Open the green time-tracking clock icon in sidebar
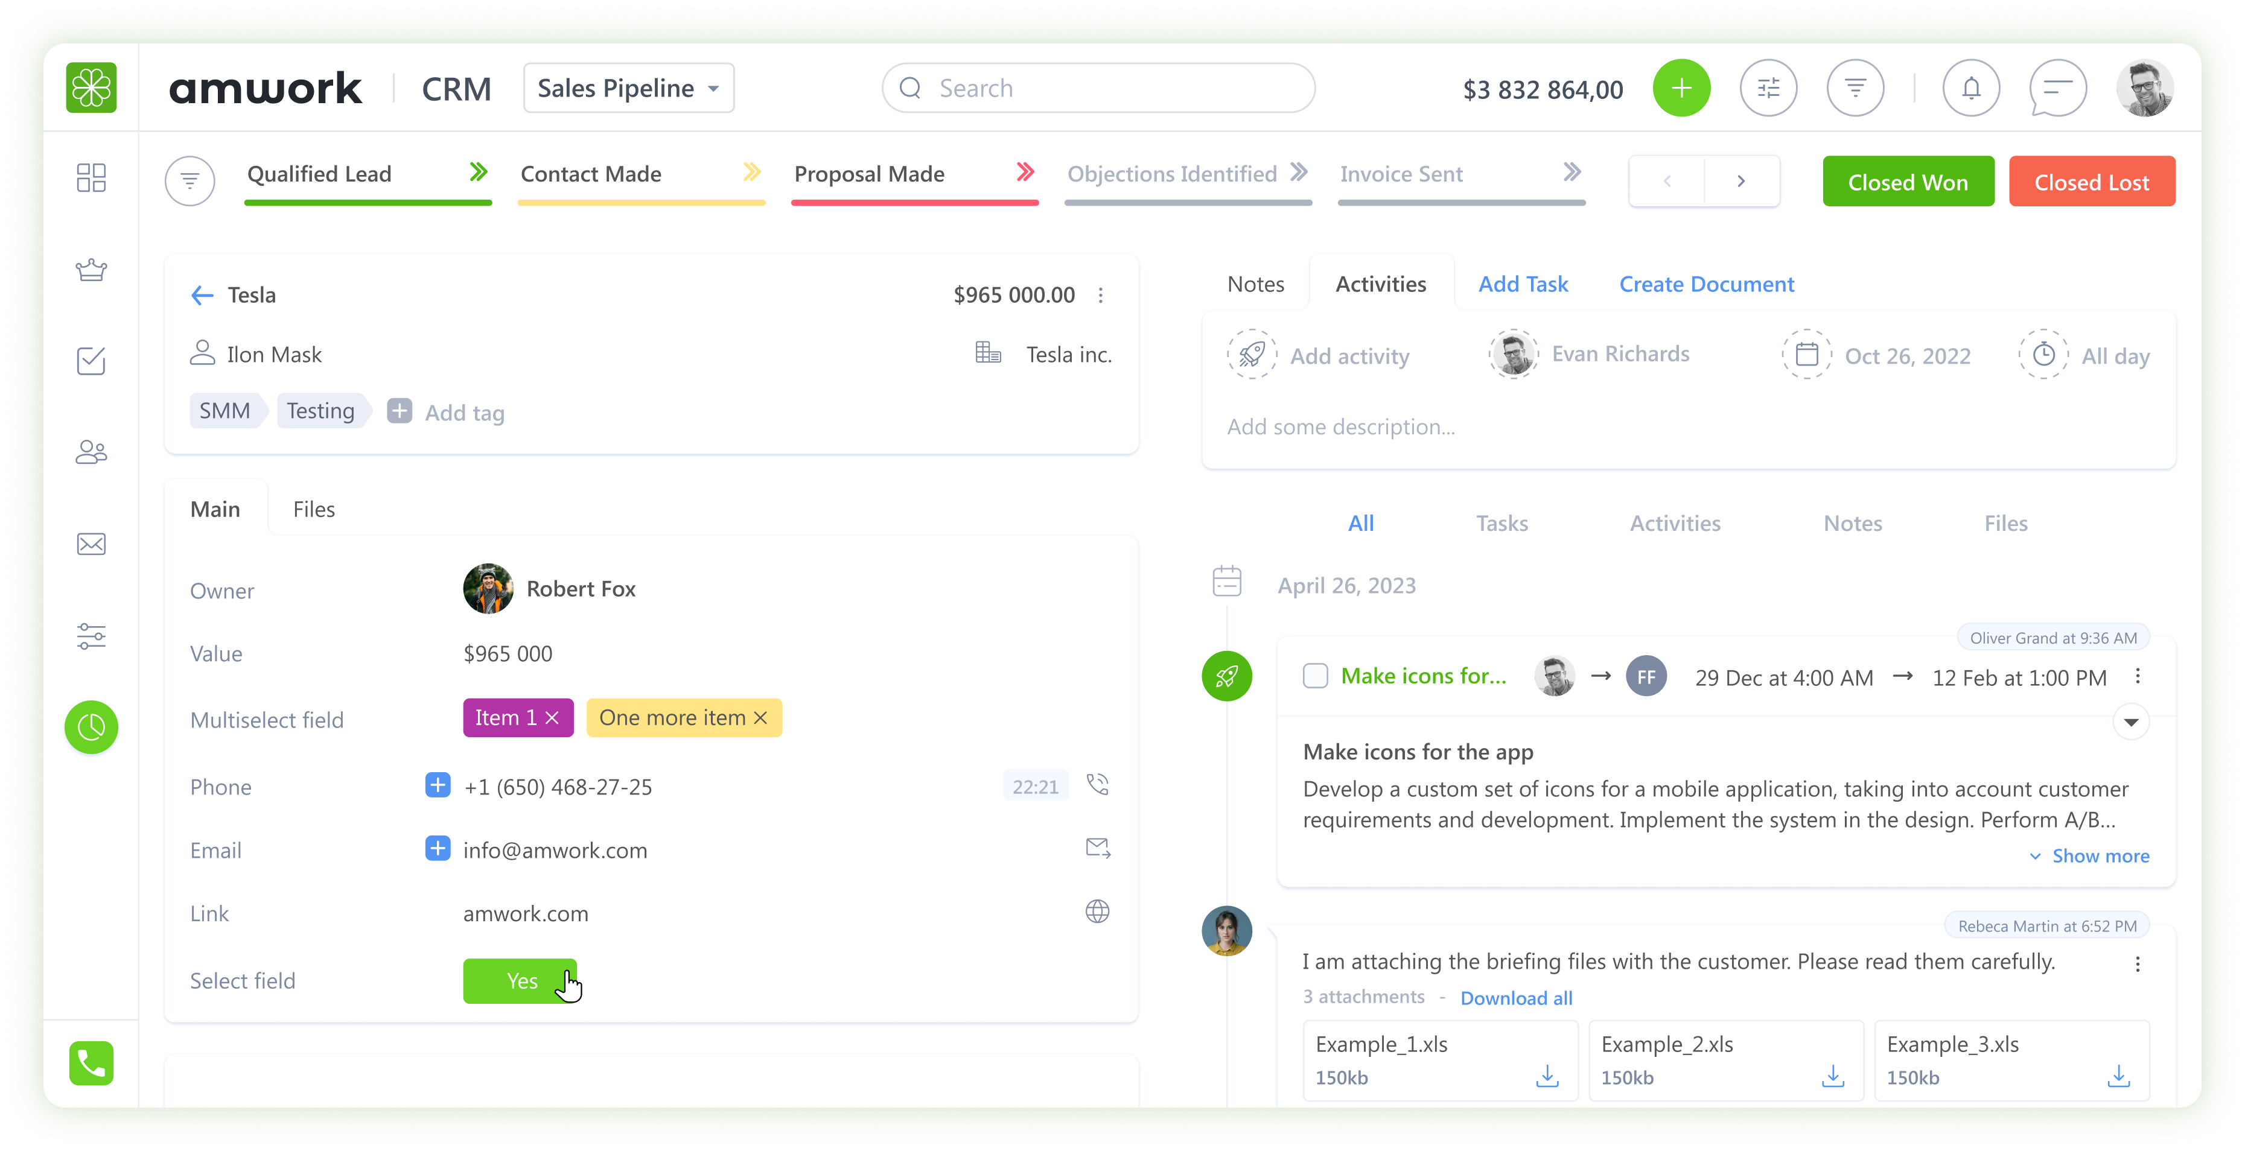The image size is (2245, 1151). (91, 727)
